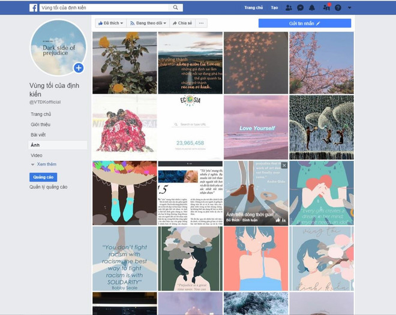This screenshot has height=315, width=396.
Task: Click the 'Gửi tin nhắn' button
Action: pyautogui.click(x=304, y=23)
